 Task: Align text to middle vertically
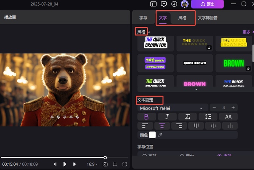pyautogui.click(x=213, y=126)
